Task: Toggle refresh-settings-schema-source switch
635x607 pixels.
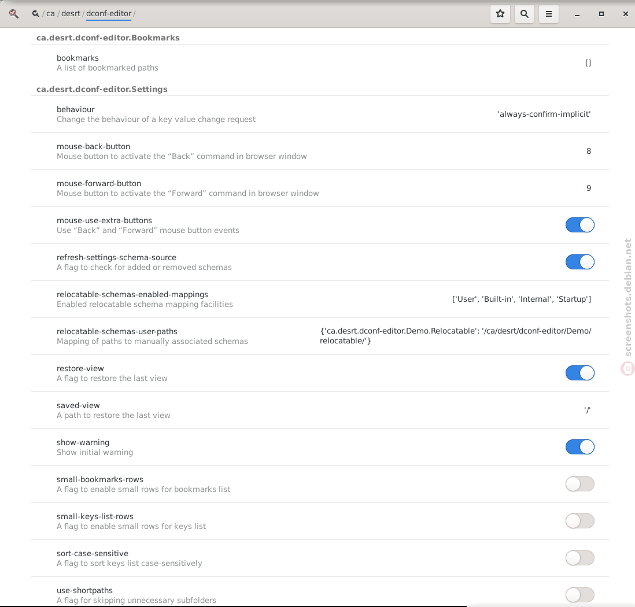Action: click(x=580, y=262)
